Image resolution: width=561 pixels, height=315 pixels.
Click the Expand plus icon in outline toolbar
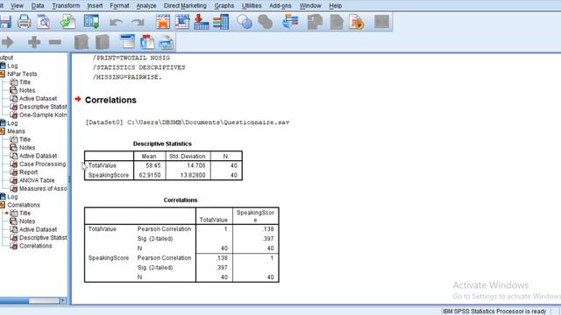pyautogui.click(x=34, y=42)
